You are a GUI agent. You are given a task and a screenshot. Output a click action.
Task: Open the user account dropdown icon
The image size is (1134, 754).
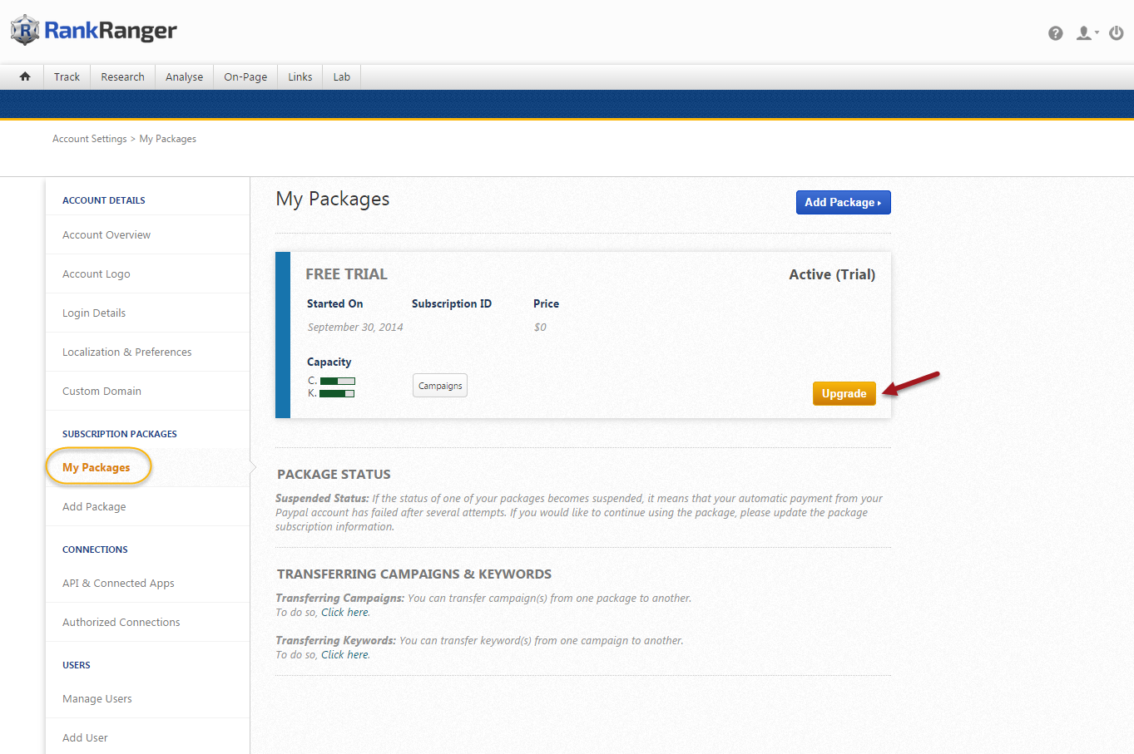tap(1086, 33)
